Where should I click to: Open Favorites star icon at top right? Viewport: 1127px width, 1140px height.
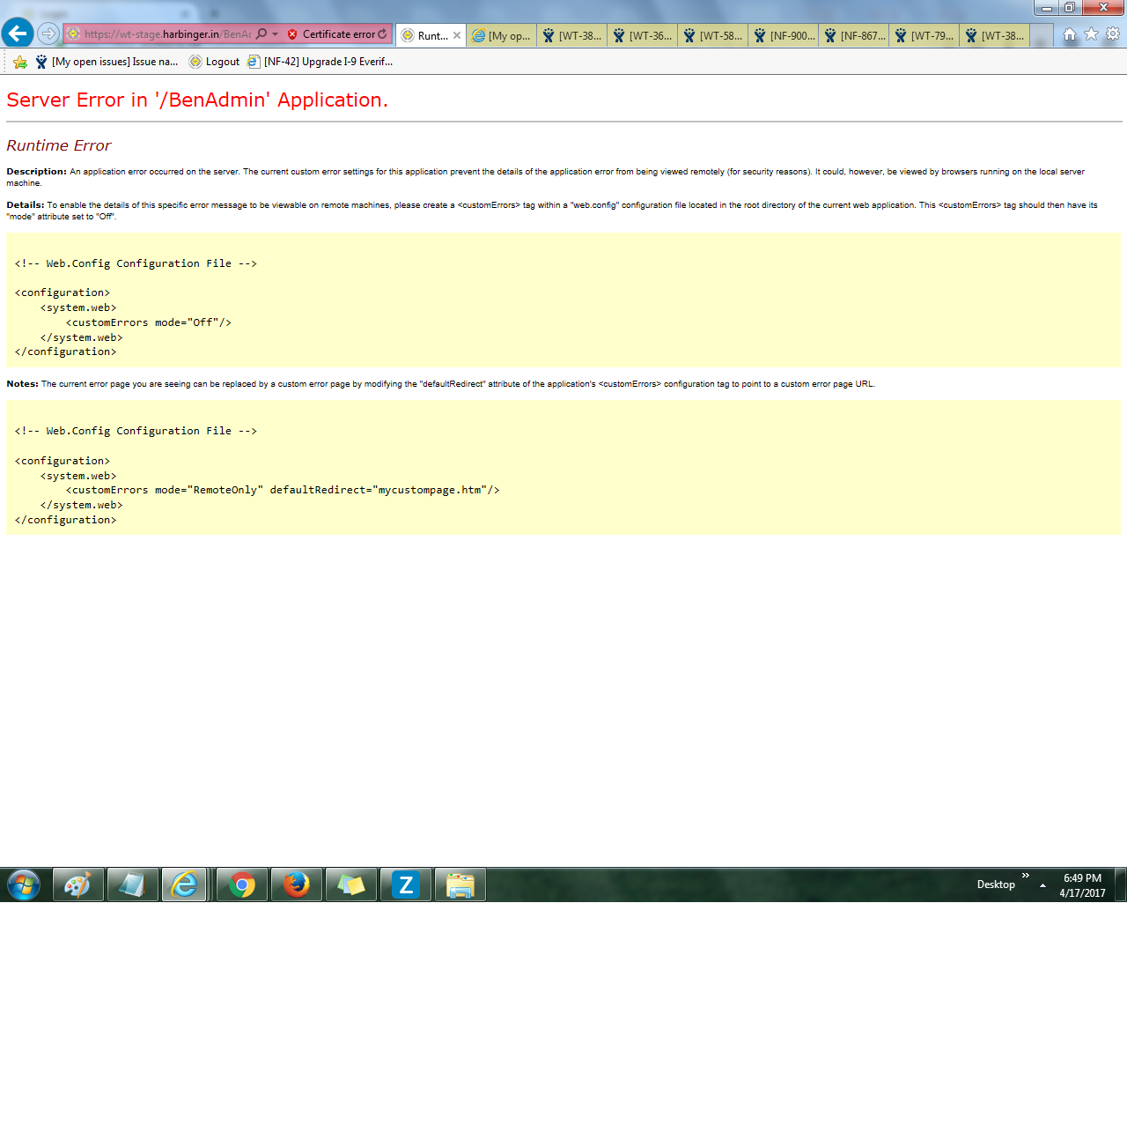(x=1091, y=34)
